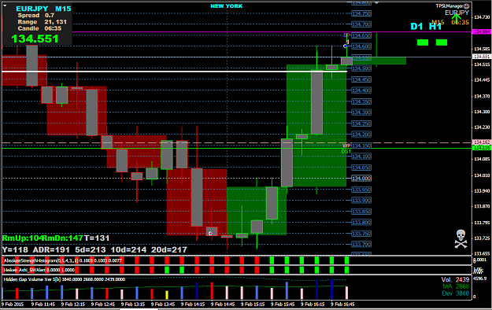Click the 133.900 price level box
The height and width of the screenshot is (310, 492).
coord(361,200)
